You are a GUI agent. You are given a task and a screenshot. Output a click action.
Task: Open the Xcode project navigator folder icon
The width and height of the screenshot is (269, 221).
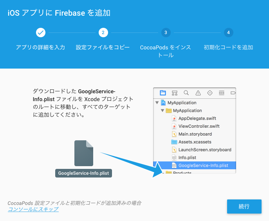pos(163,93)
